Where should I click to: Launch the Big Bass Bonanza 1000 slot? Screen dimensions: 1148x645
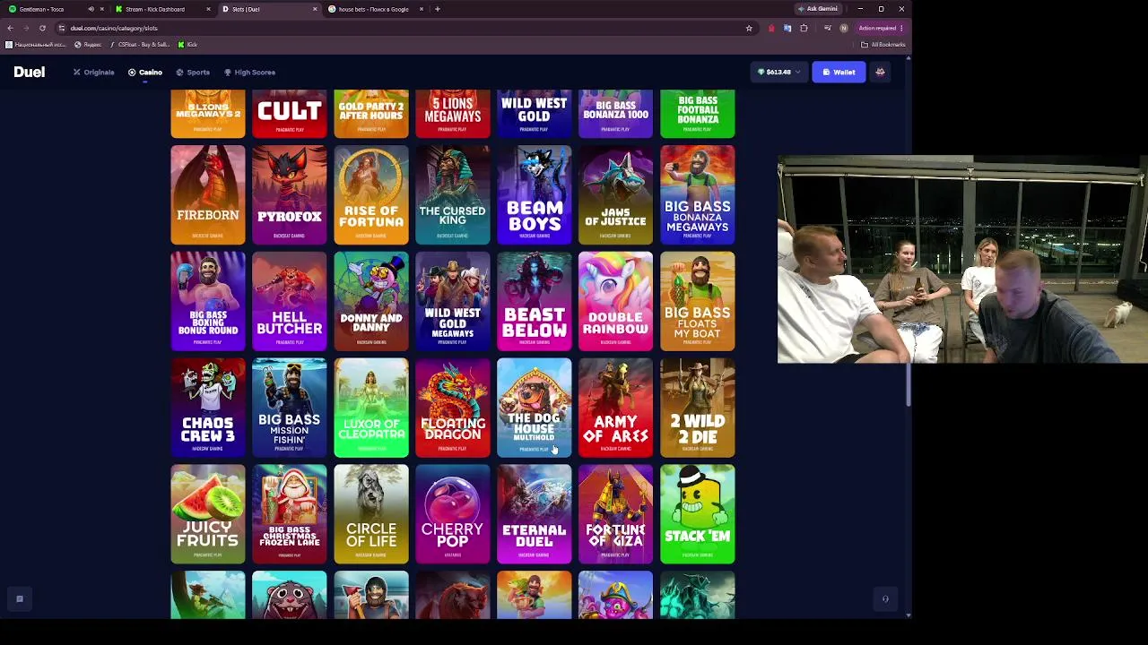click(616, 114)
